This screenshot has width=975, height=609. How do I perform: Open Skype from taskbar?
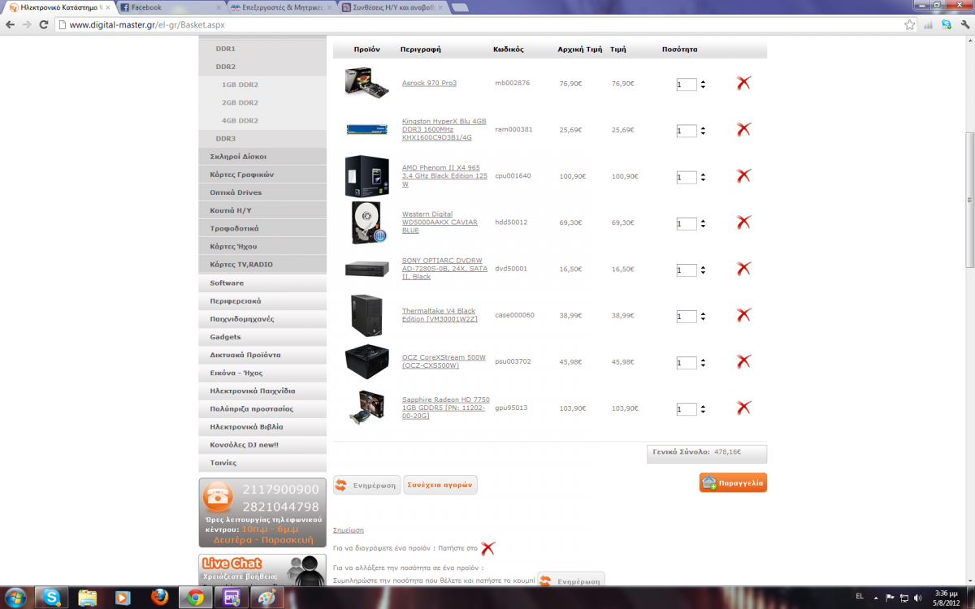pyautogui.click(x=53, y=597)
